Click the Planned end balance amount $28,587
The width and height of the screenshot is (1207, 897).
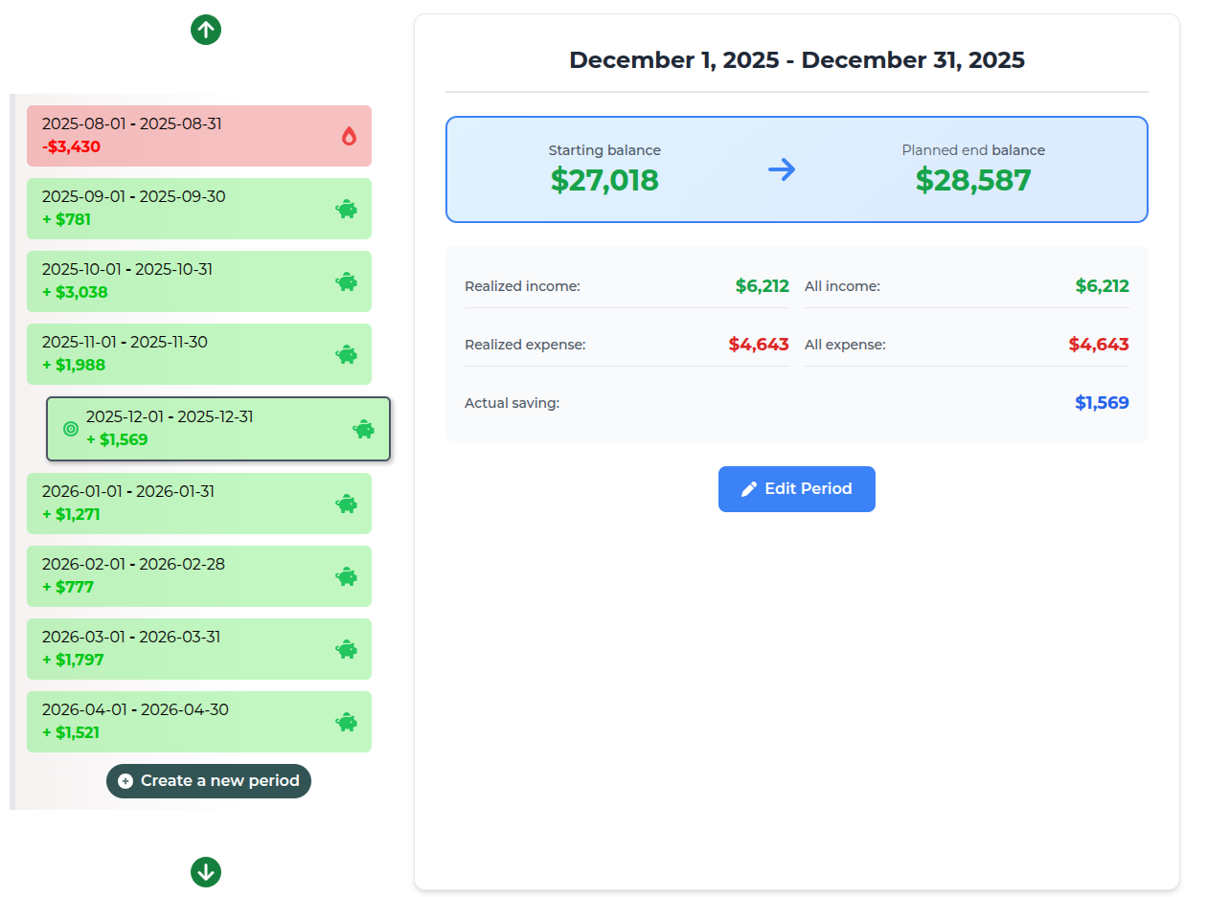pos(973,180)
